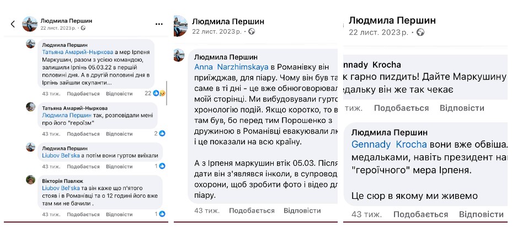517x227 pixels.
Task: Open the three-dots post options menu
Action: pos(159,24)
